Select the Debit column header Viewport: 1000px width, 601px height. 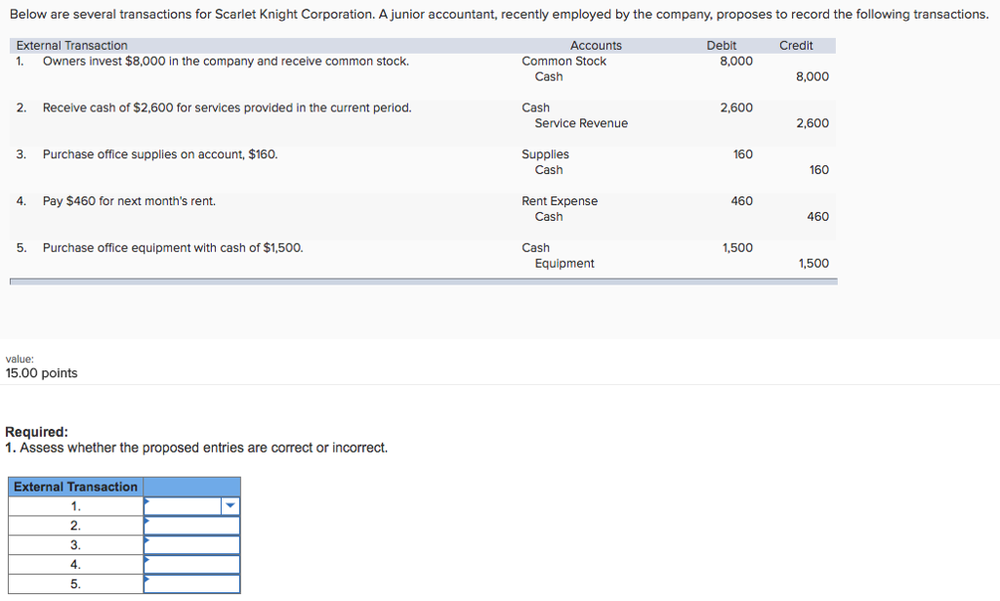click(x=722, y=45)
